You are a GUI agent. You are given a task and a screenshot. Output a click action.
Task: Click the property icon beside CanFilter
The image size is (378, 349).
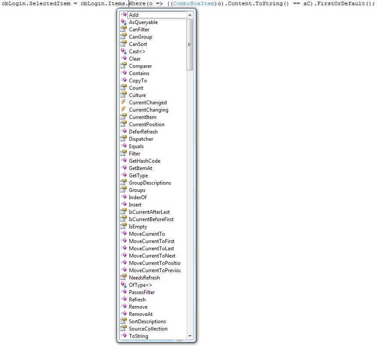[124, 29]
